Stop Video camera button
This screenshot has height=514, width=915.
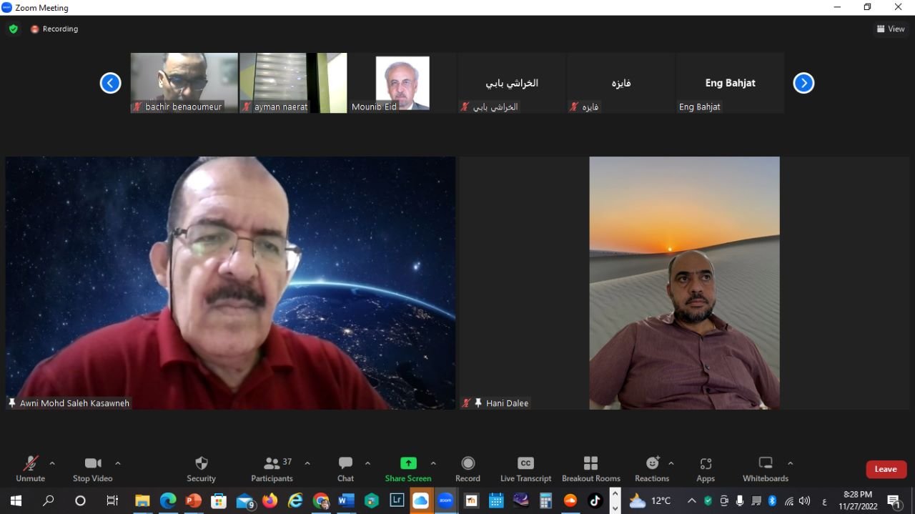pos(92,469)
